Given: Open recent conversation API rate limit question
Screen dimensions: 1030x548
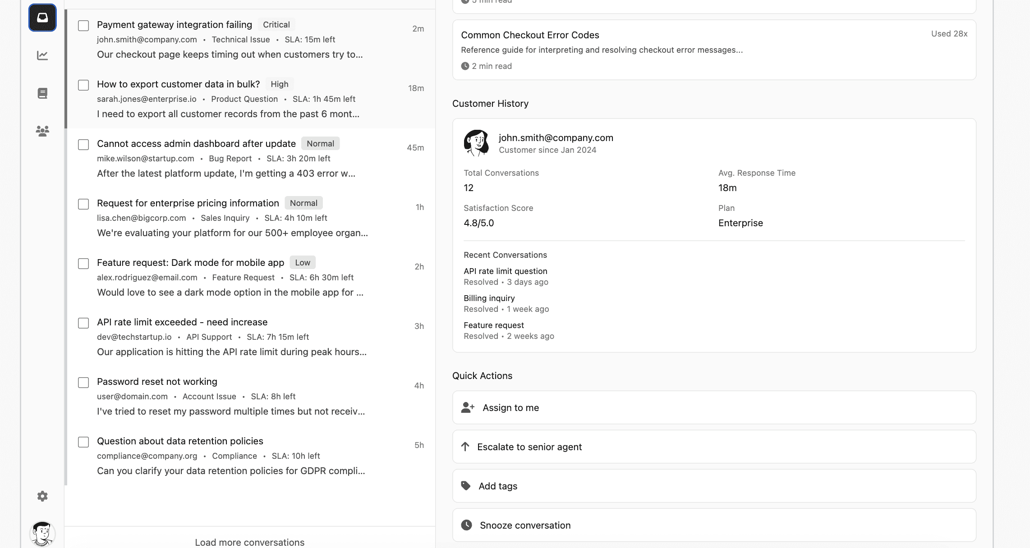Looking at the screenshot, I should pos(505,271).
